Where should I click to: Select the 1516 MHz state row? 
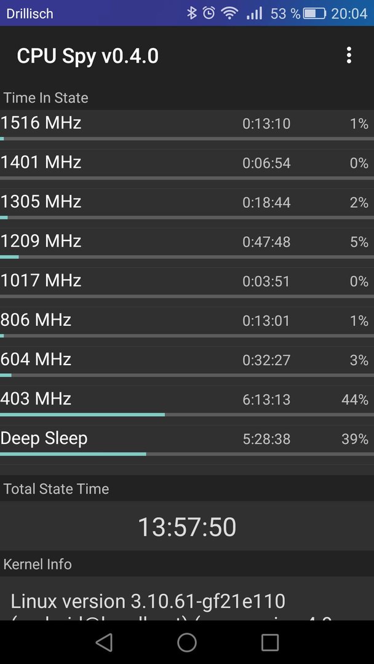tap(187, 126)
